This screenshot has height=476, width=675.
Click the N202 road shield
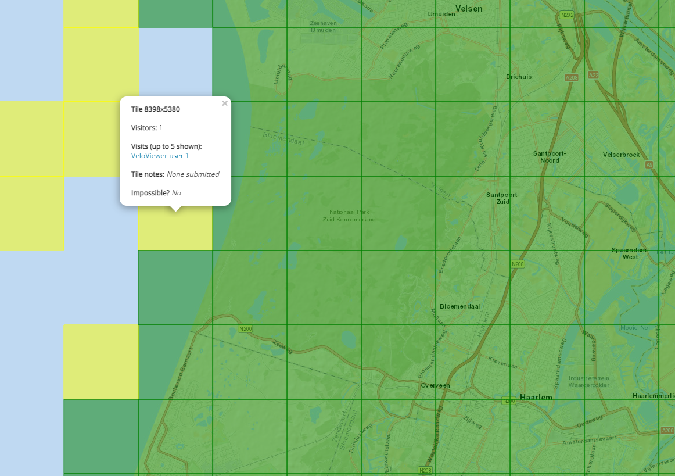coord(566,15)
